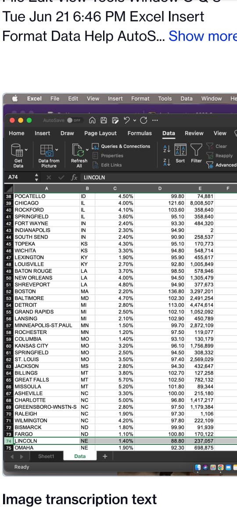
Task: Open the Format menu
Action: [140, 99]
